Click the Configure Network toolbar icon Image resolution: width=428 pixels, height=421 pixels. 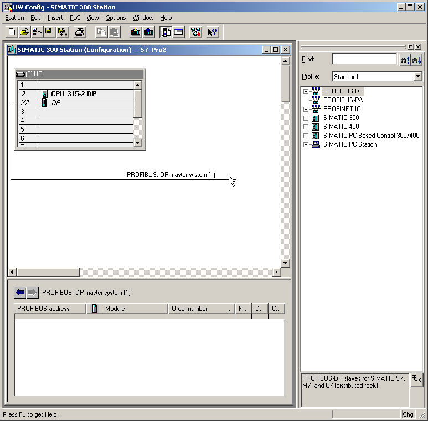click(195, 32)
